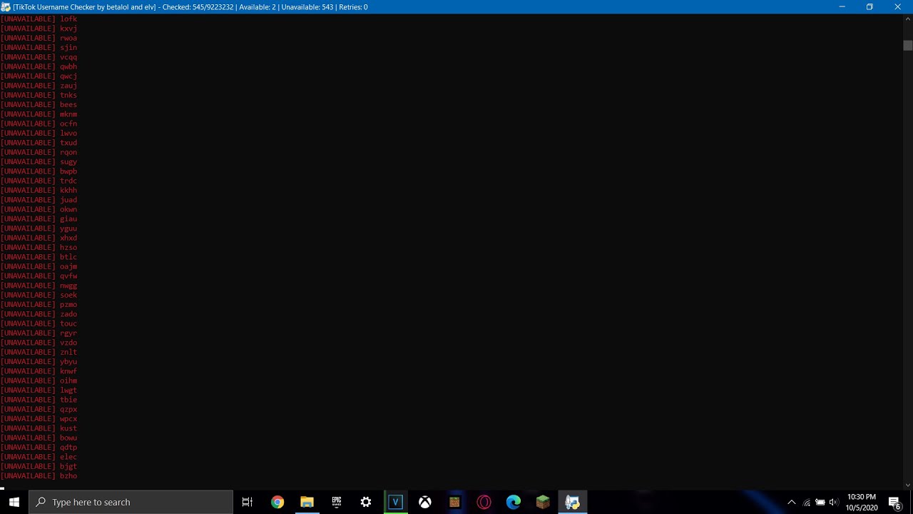913x514 pixels.
Task: Launch Microsoft Edge from taskbar
Action: tap(514, 502)
